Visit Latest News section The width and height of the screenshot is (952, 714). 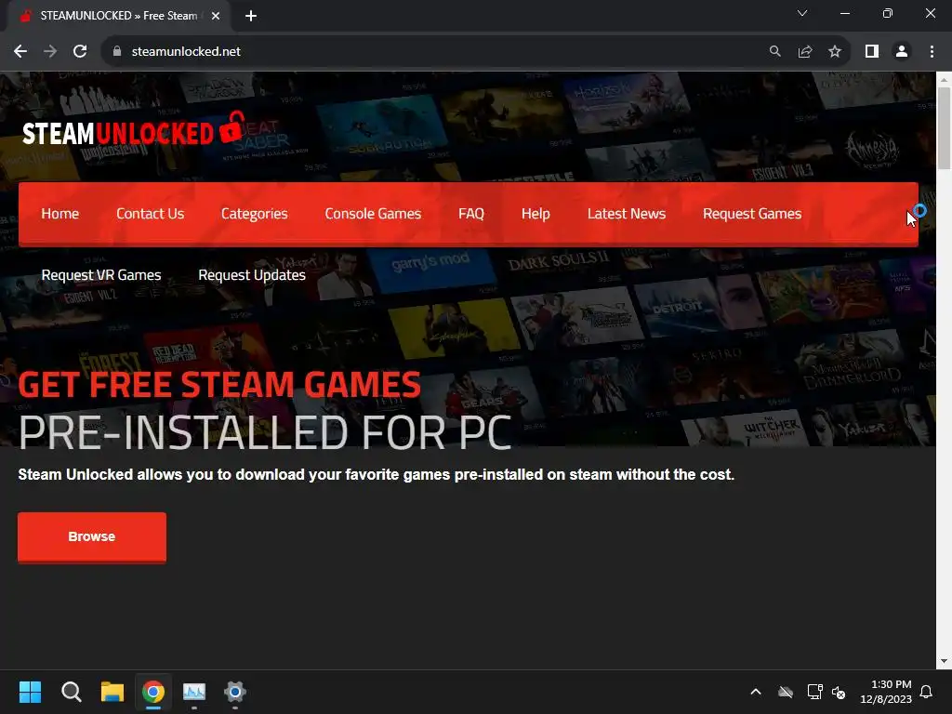pos(627,214)
